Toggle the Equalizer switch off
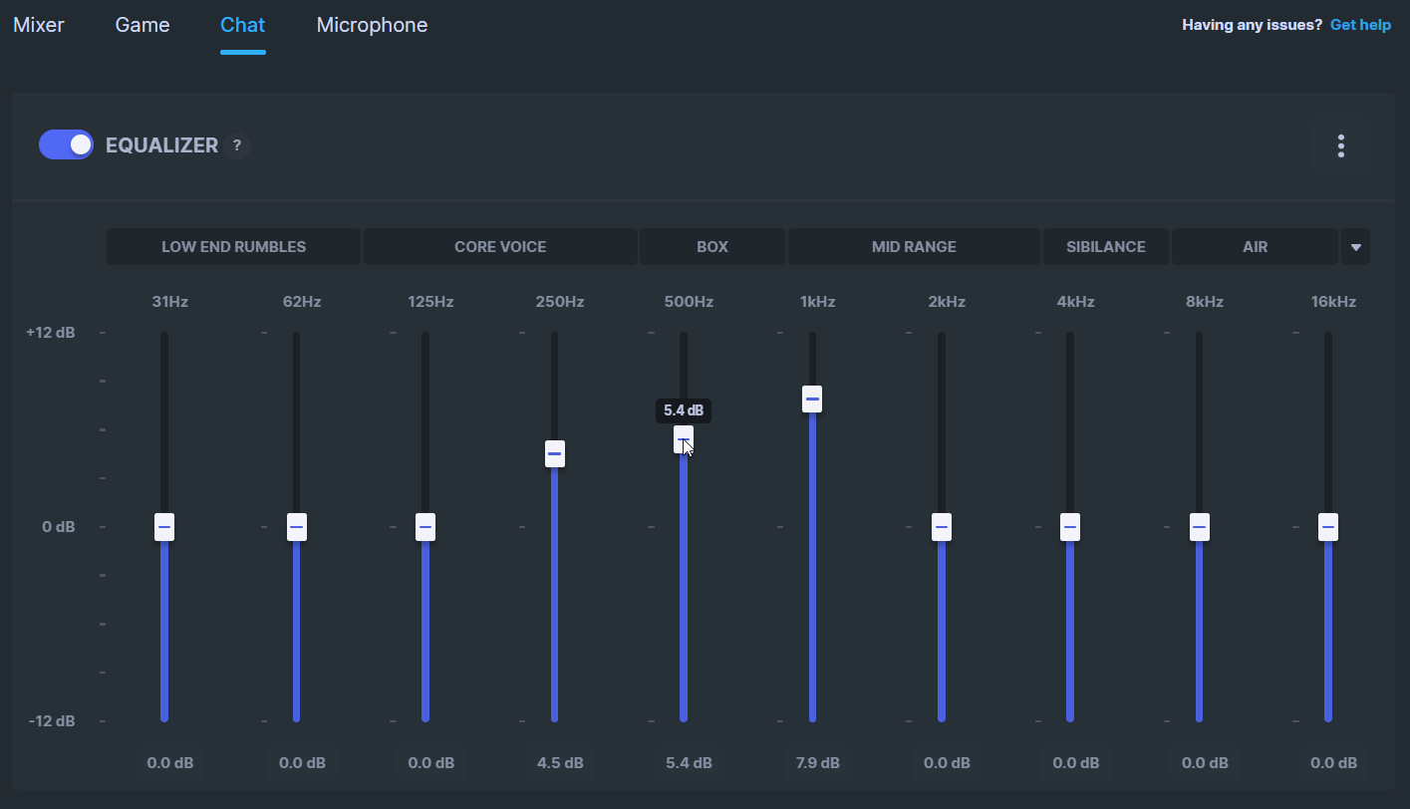Image resolution: width=1410 pixels, height=809 pixels. coord(66,145)
